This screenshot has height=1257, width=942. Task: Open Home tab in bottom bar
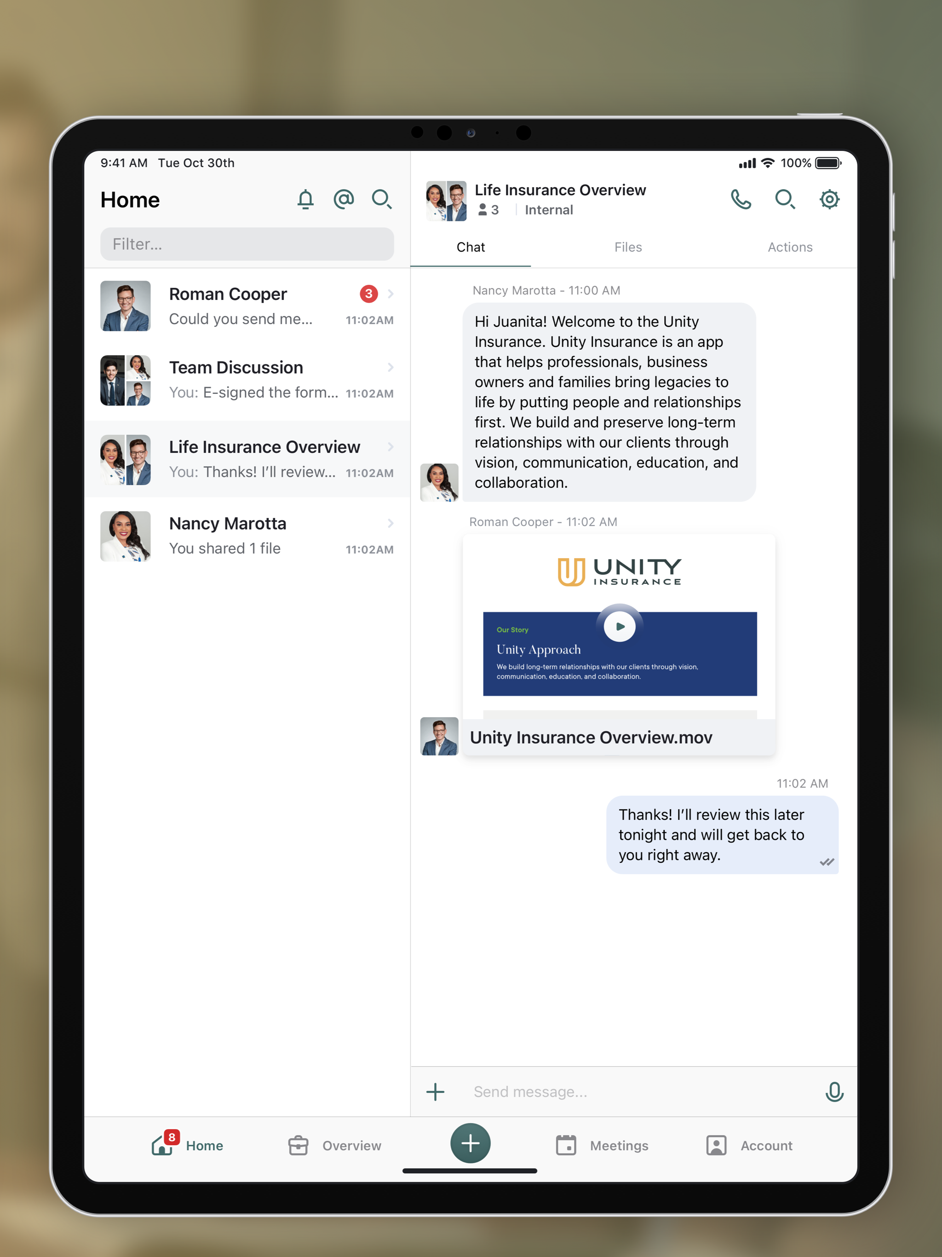click(188, 1144)
